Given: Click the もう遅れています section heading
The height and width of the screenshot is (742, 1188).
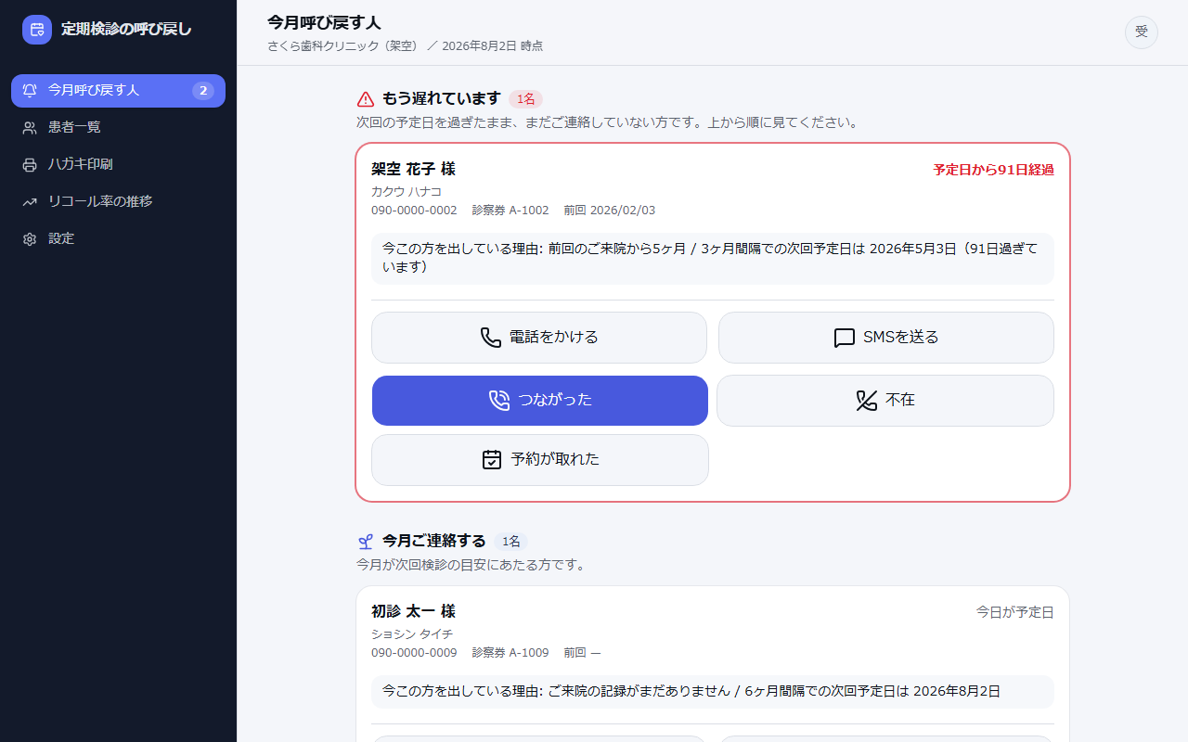Looking at the screenshot, I should click(442, 99).
